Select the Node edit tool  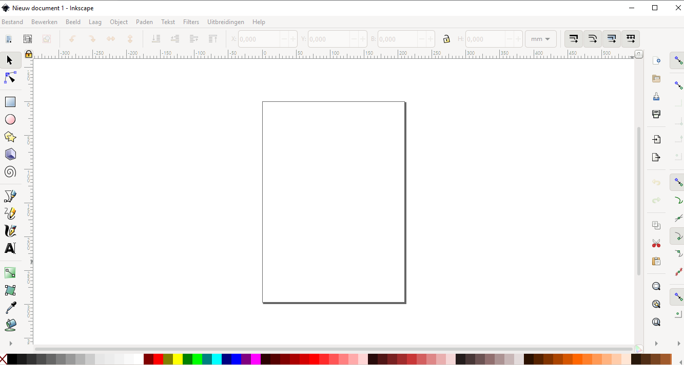tap(10, 77)
